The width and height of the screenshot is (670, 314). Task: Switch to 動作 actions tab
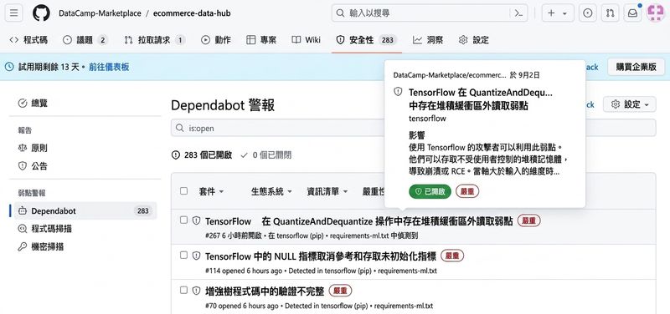(x=216, y=40)
